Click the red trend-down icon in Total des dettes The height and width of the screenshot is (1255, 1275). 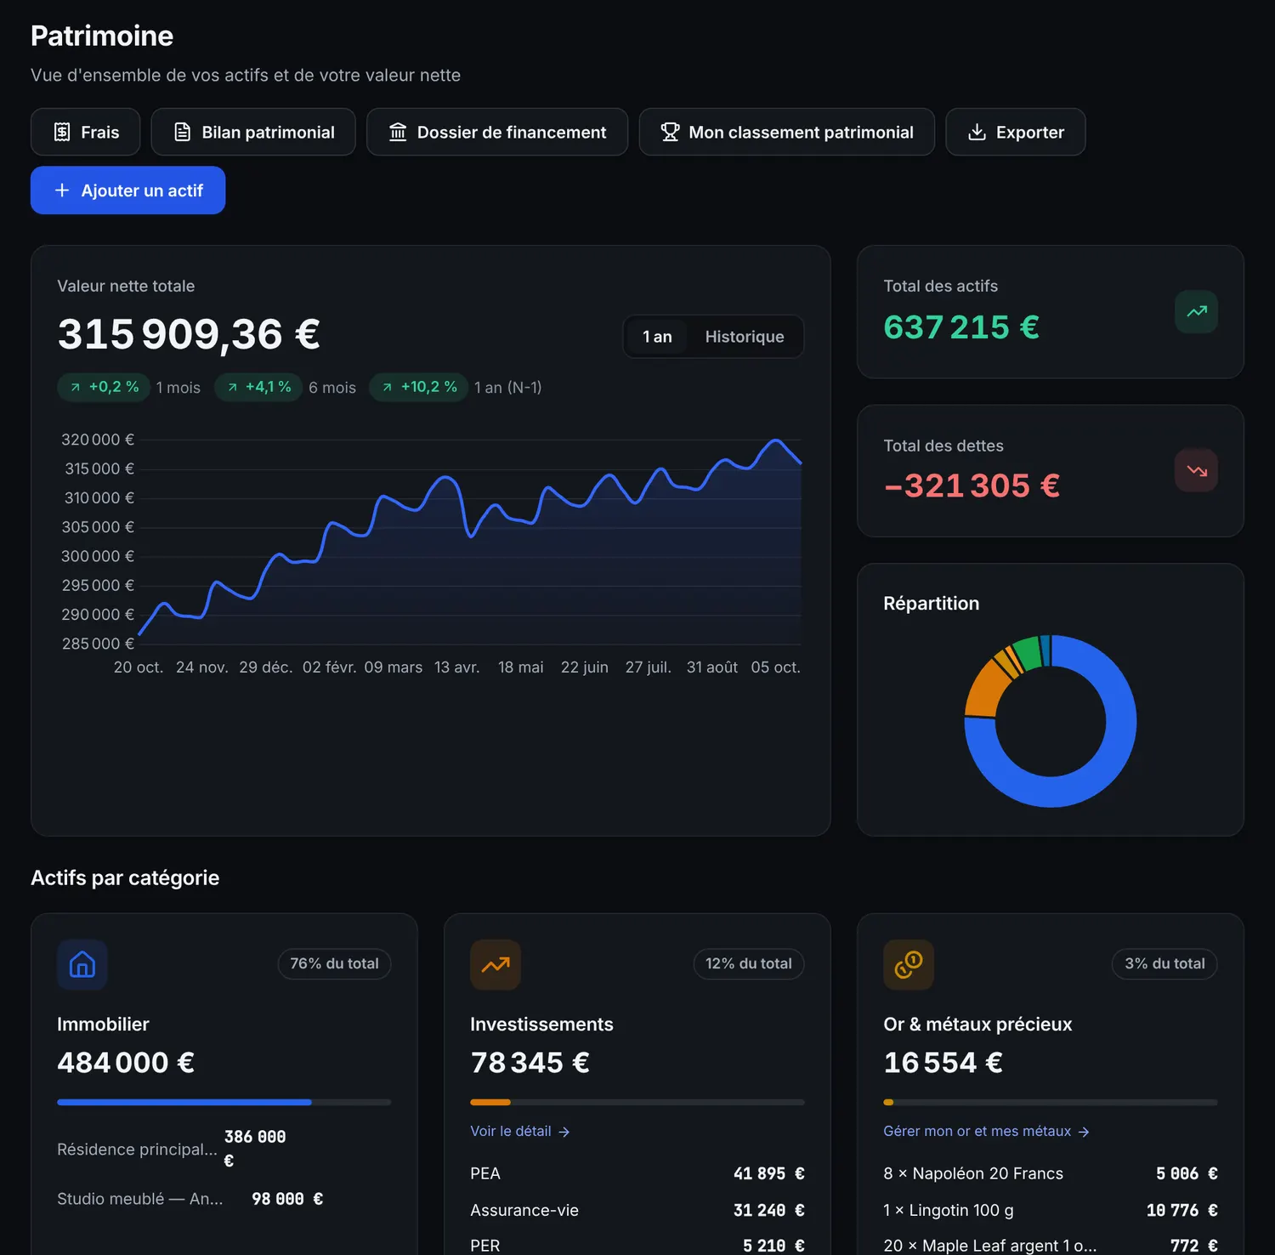tap(1197, 470)
